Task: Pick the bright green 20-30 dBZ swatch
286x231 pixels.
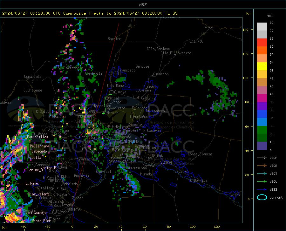Action: click(x=262, y=130)
